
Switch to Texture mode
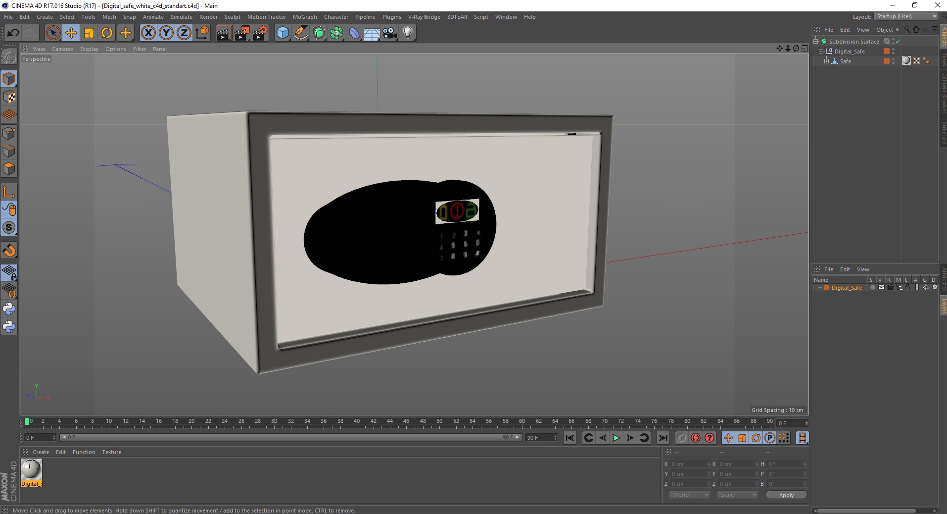click(x=9, y=97)
